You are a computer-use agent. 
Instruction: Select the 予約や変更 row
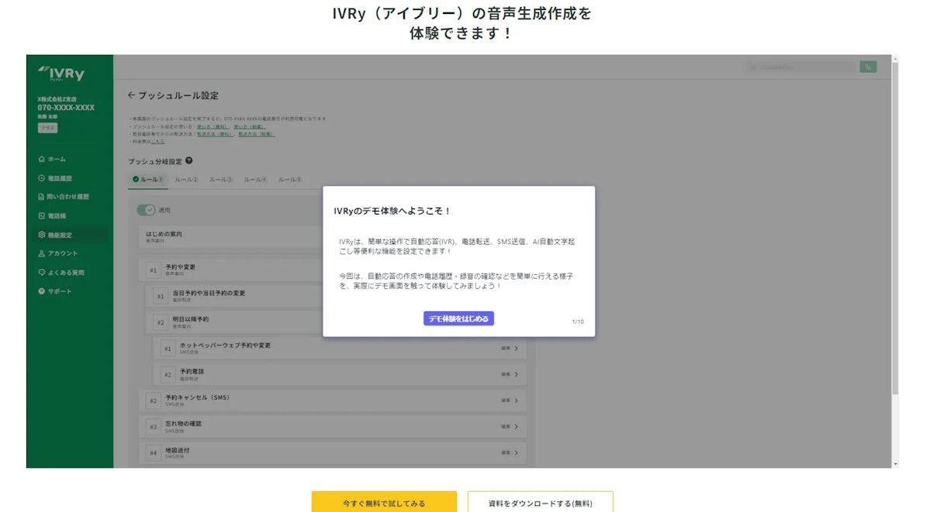pyautogui.click(x=231, y=270)
